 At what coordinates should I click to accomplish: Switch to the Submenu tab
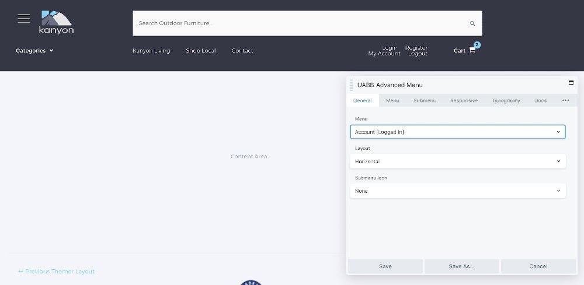425,100
